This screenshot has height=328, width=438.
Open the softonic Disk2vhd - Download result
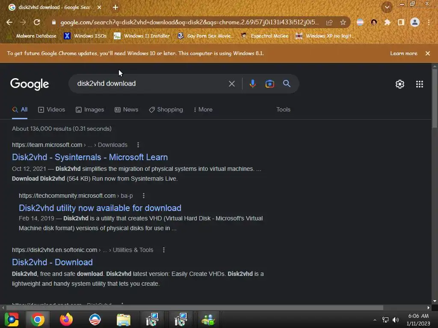[52, 262]
